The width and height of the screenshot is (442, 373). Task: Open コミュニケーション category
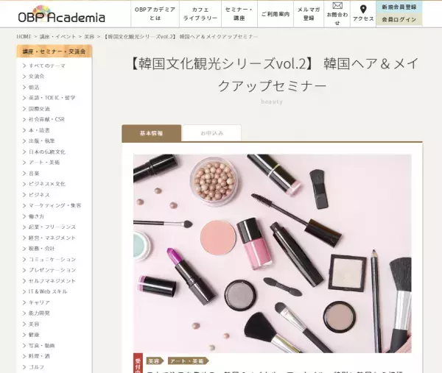[x=52, y=259]
